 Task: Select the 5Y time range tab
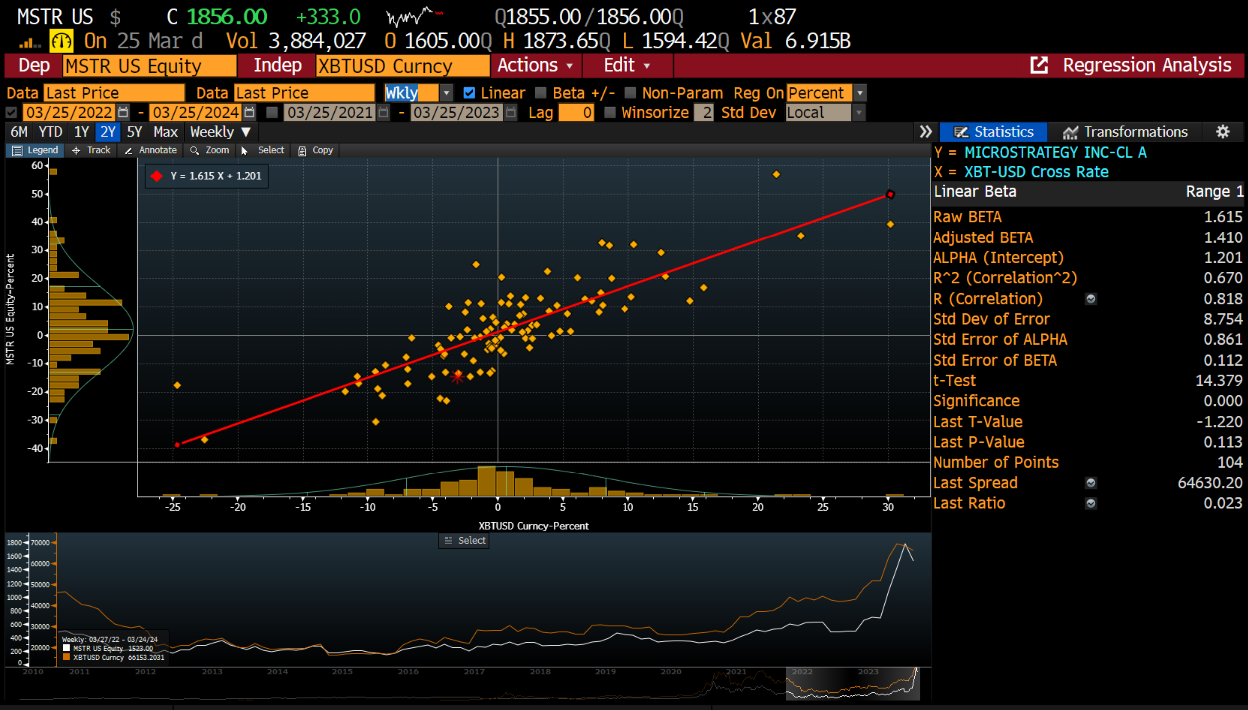(134, 131)
